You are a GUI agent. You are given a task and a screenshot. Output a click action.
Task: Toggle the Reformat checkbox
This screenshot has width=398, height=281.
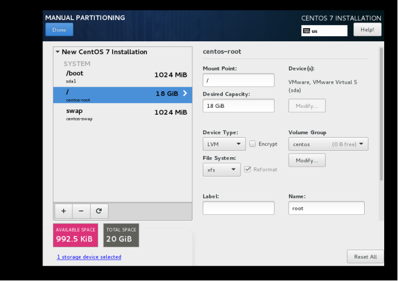coord(247,170)
